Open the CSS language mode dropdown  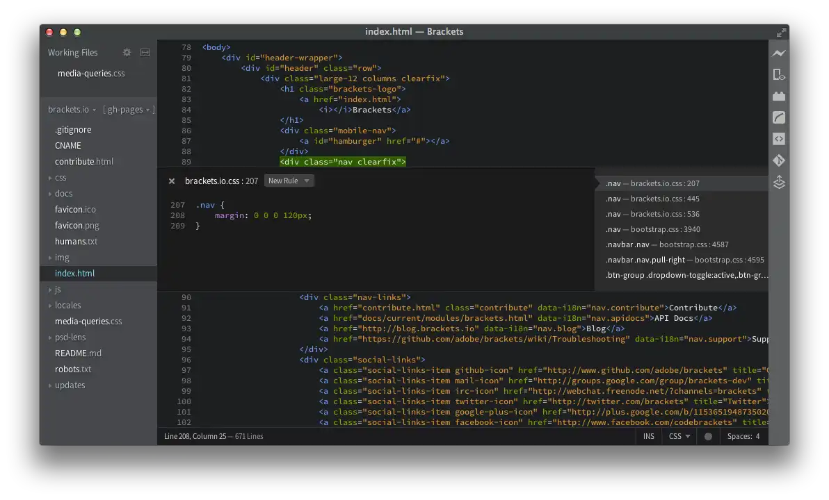click(679, 436)
